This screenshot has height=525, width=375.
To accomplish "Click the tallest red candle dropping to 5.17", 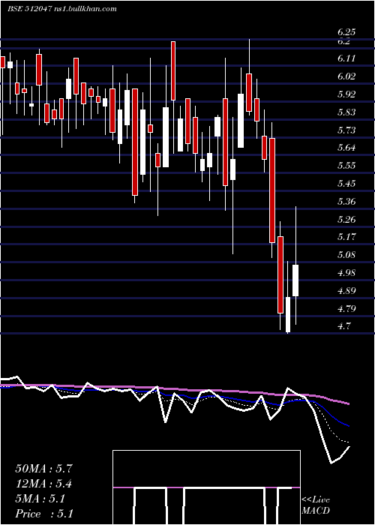I will [272, 190].
